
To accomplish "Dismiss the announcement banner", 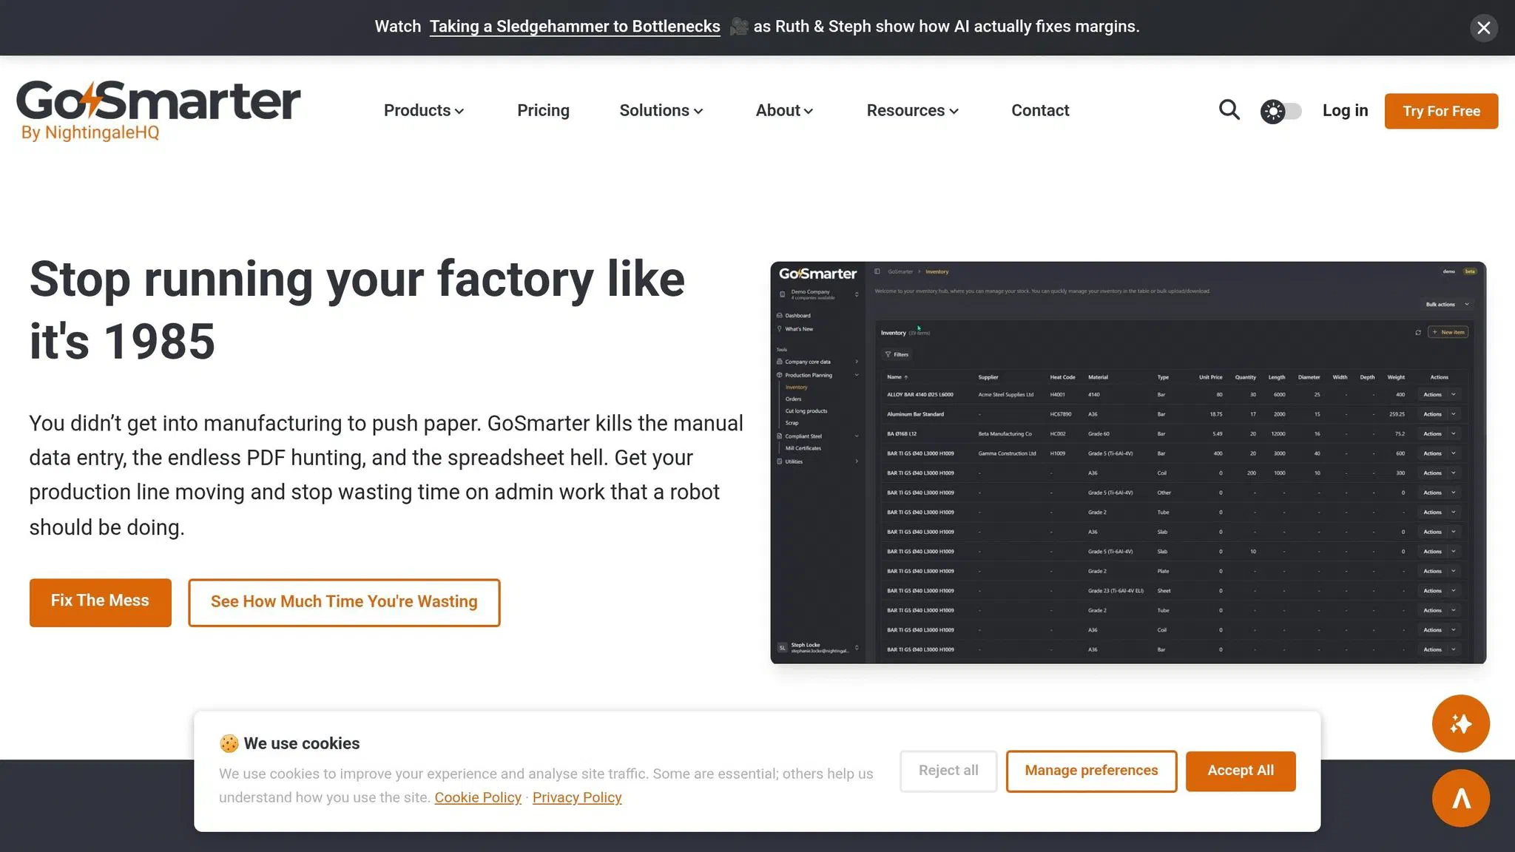I will tap(1483, 27).
